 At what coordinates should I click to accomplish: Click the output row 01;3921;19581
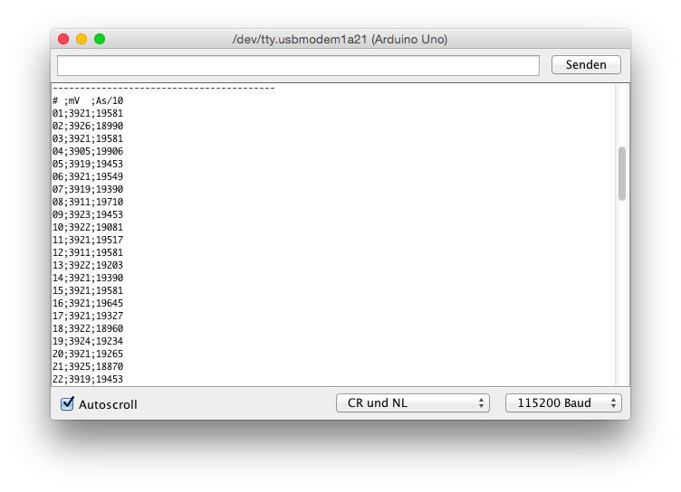pyautogui.click(x=88, y=113)
